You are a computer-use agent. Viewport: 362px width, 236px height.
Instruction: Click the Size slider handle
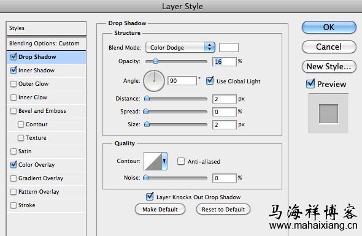click(147, 124)
